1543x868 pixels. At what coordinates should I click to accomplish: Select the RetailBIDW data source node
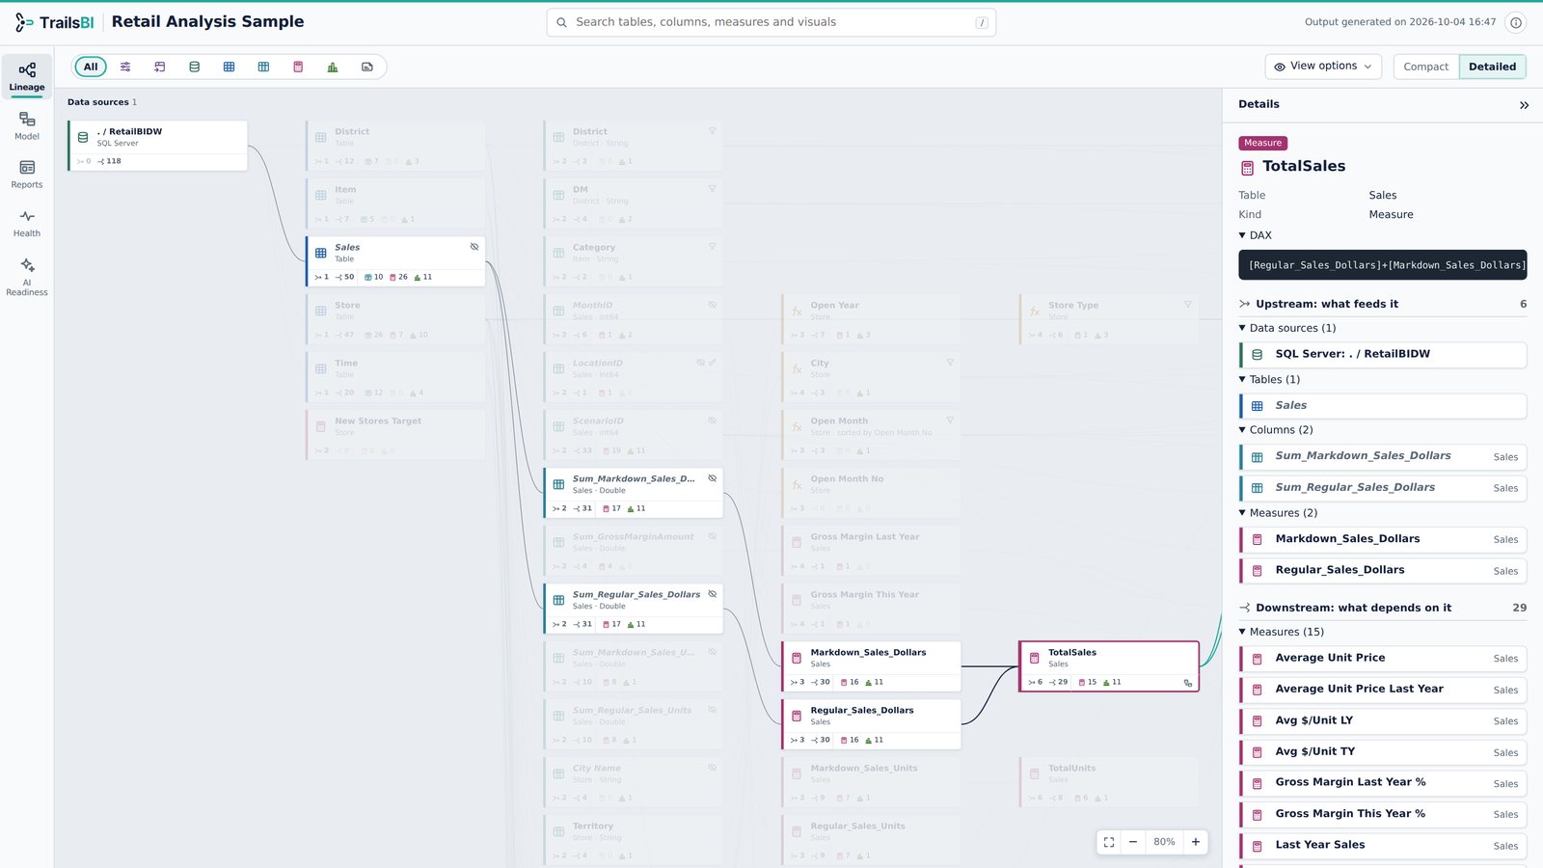tap(157, 146)
